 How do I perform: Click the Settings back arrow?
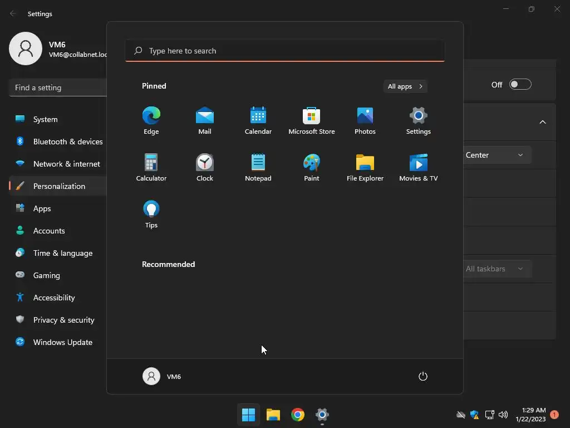coord(13,13)
